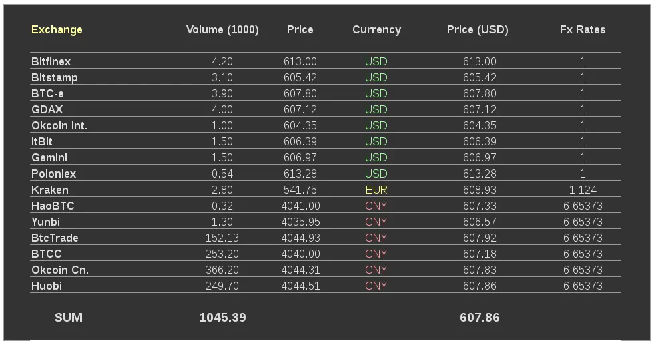Click the HaoBTC exchange name
Viewport: 656px width, 345px height.
pyautogui.click(x=53, y=206)
